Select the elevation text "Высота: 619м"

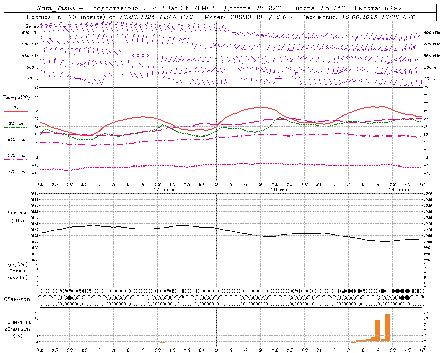[378, 8]
